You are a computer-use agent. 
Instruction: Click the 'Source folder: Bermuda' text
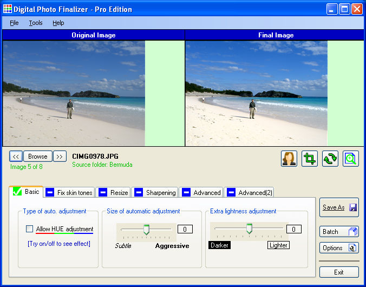coord(102,165)
